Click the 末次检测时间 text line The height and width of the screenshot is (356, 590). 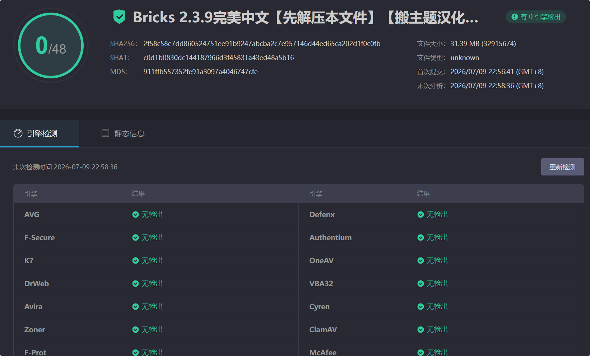(x=65, y=167)
